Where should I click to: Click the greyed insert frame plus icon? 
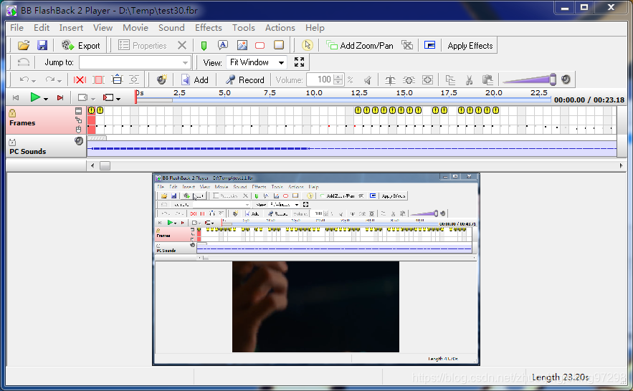(134, 79)
